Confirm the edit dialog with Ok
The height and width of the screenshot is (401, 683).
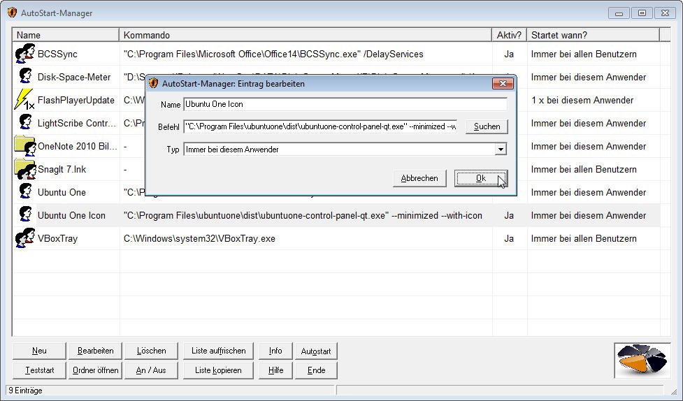pos(480,178)
